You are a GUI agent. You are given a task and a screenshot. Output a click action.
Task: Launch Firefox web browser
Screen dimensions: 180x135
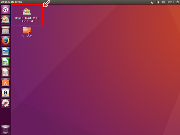5,41
